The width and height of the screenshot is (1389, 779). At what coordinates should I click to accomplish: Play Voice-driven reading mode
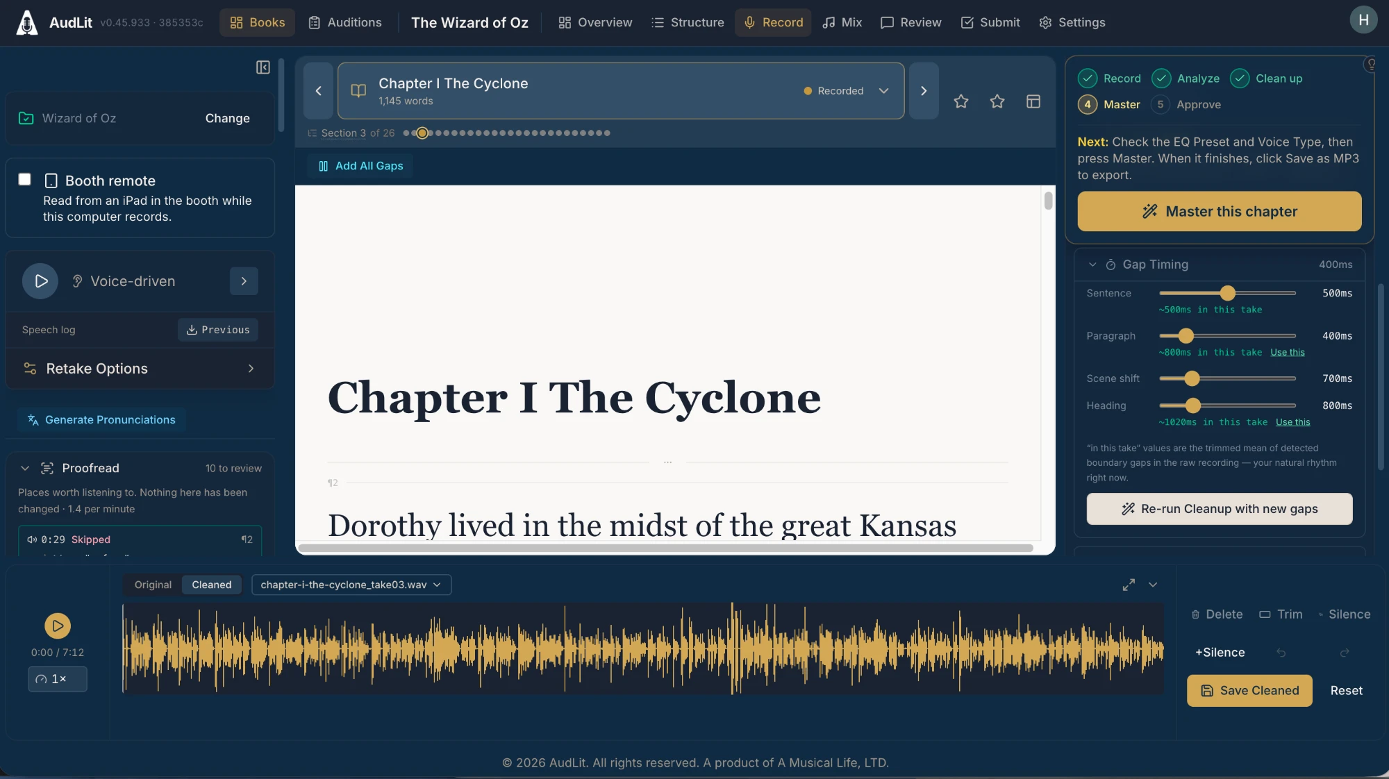point(40,281)
